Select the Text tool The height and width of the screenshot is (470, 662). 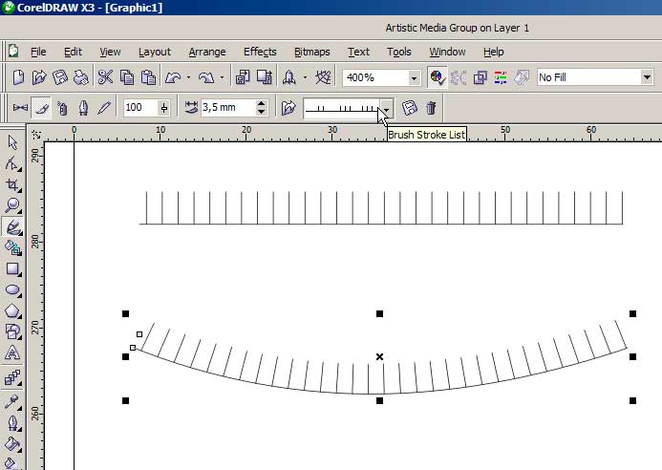click(x=12, y=353)
